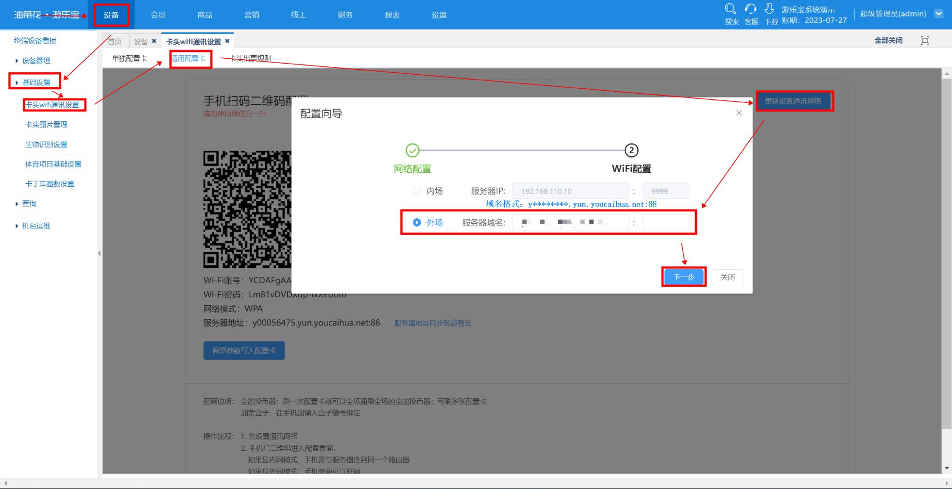Click the 服务器IP input field
This screenshot has width=952, height=489.
(x=571, y=191)
